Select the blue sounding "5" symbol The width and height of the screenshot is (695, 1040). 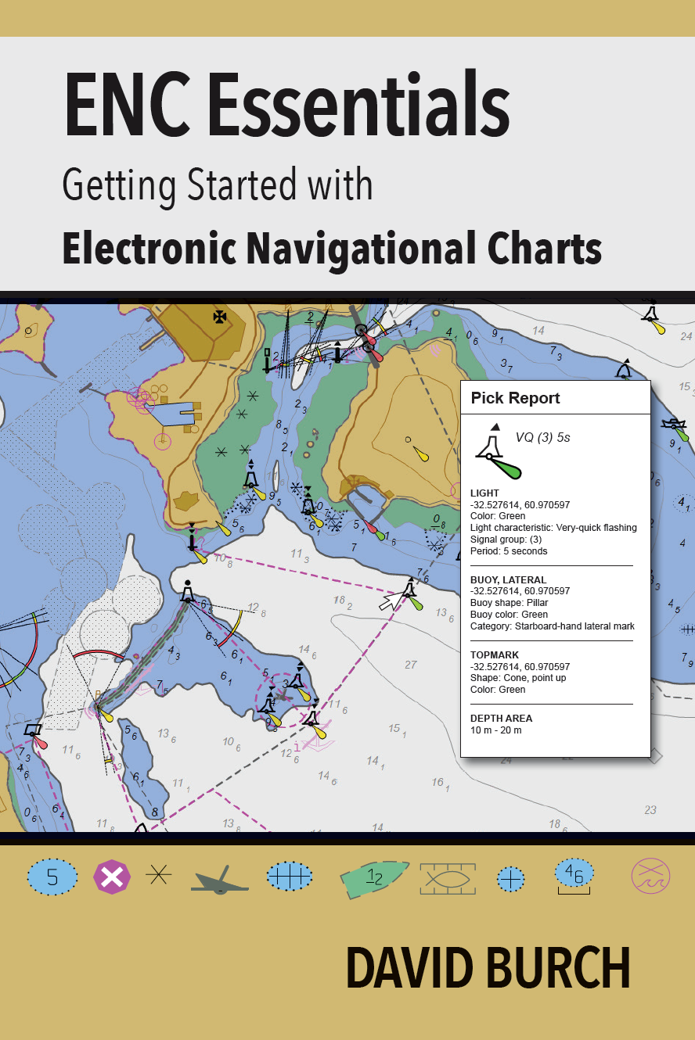point(52,877)
